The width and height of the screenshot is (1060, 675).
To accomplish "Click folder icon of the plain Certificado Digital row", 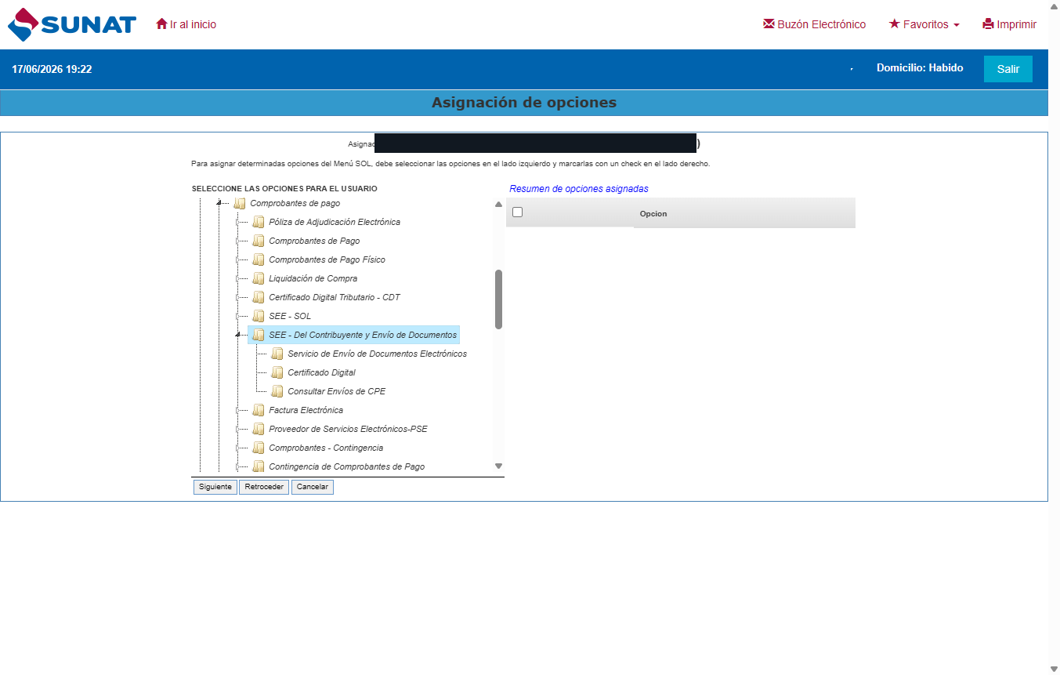I will coord(277,372).
